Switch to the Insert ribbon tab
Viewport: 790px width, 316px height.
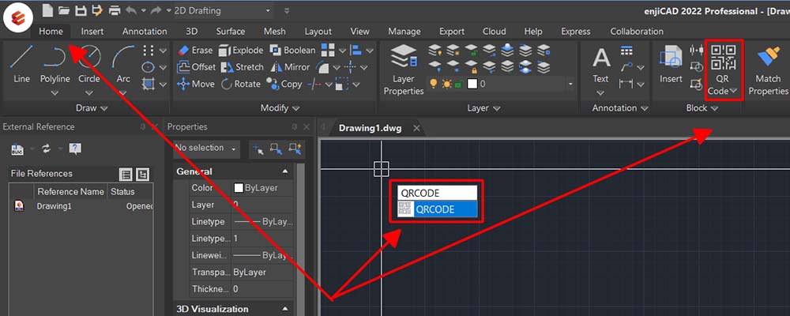[92, 32]
